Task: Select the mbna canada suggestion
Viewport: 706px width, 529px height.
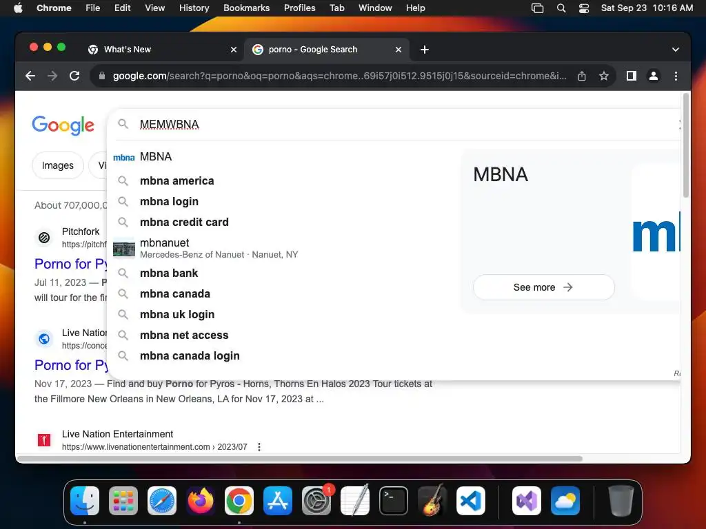Action: click(283, 293)
